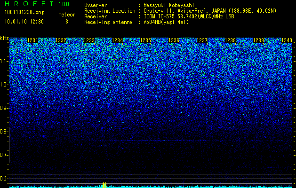The height and width of the screenshot is (188, 296).
Task: Click the 1.1 kHz axis label
Action: (4, 61)
